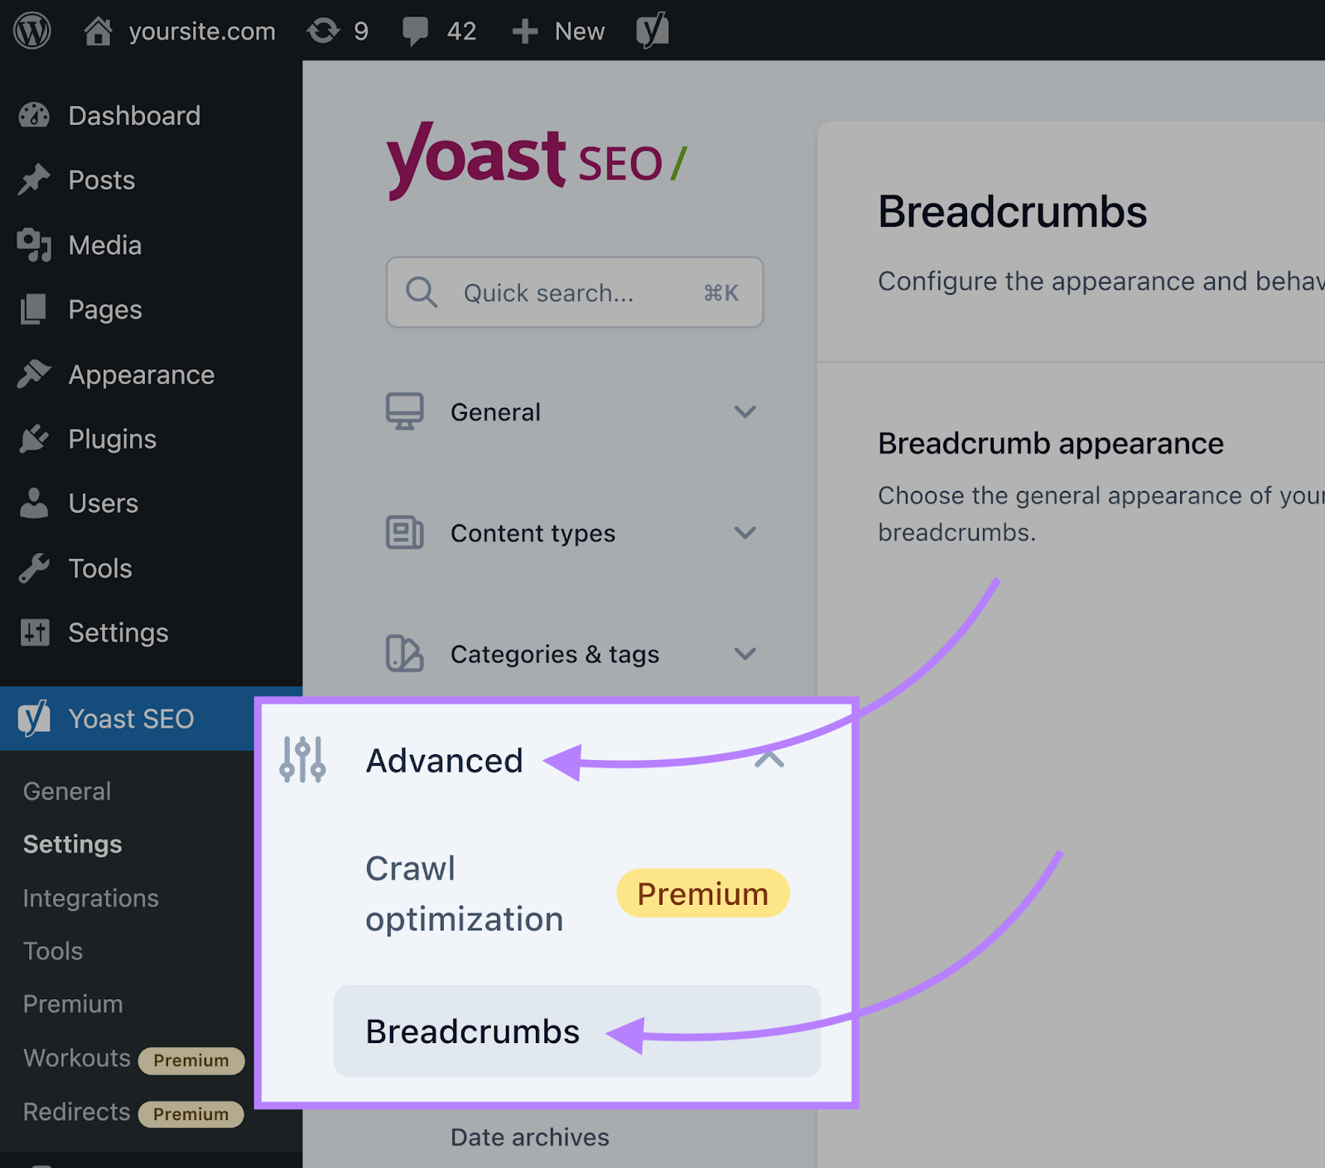This screenshot has width=1325, height=1168.
Task: Open the Integrations submenu item
Action: pyautogui.click(x=90, y=898)
